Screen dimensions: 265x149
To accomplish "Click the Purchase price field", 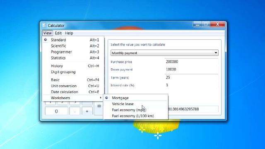I will [x=191, y=62].
